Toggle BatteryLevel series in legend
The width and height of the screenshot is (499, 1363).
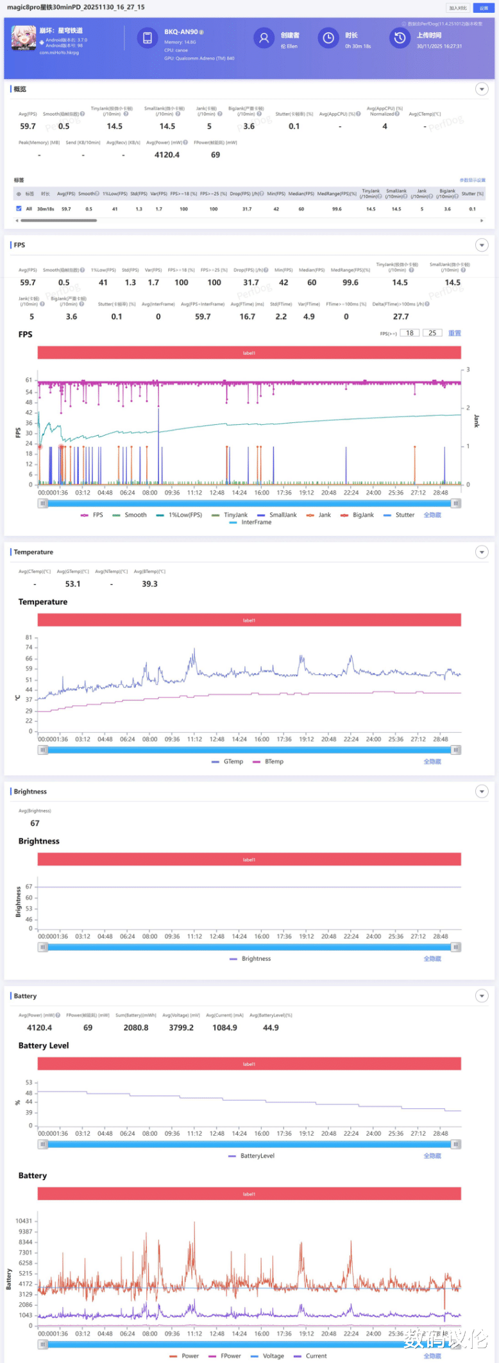[x=251, y=1156]
